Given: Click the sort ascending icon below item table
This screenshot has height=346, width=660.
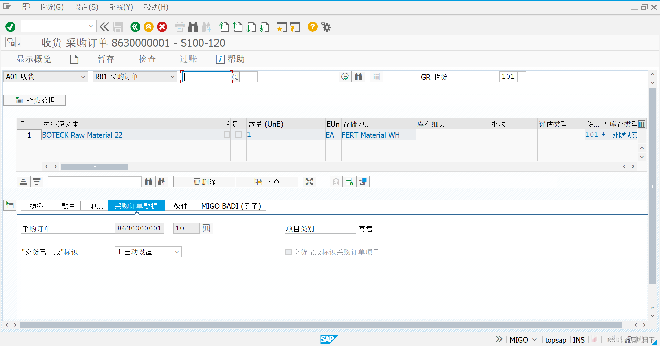Looking at the screenshot, I should pyautogui.click(x=23, y=182).
